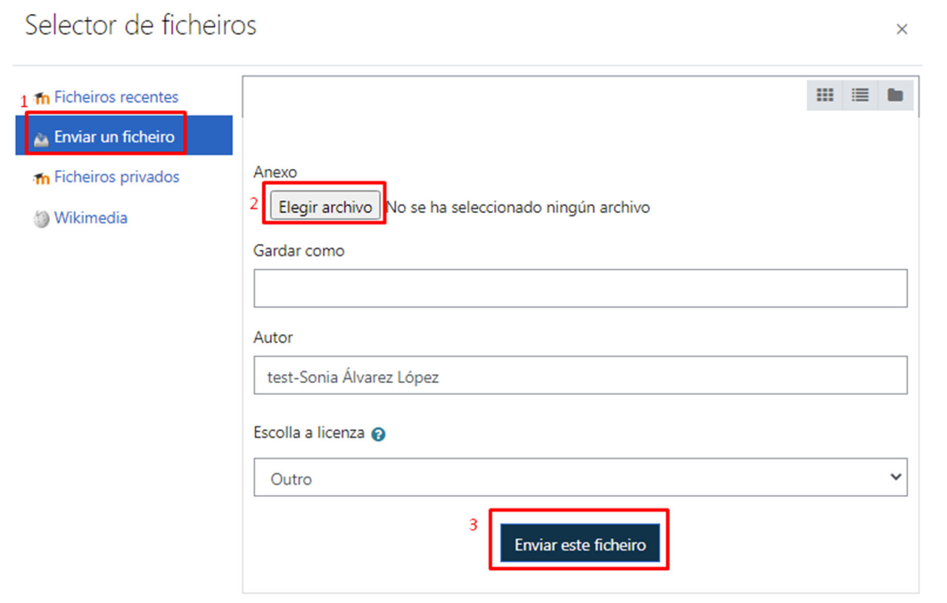Click the Wikimedia globe icon

pos(41,219)
